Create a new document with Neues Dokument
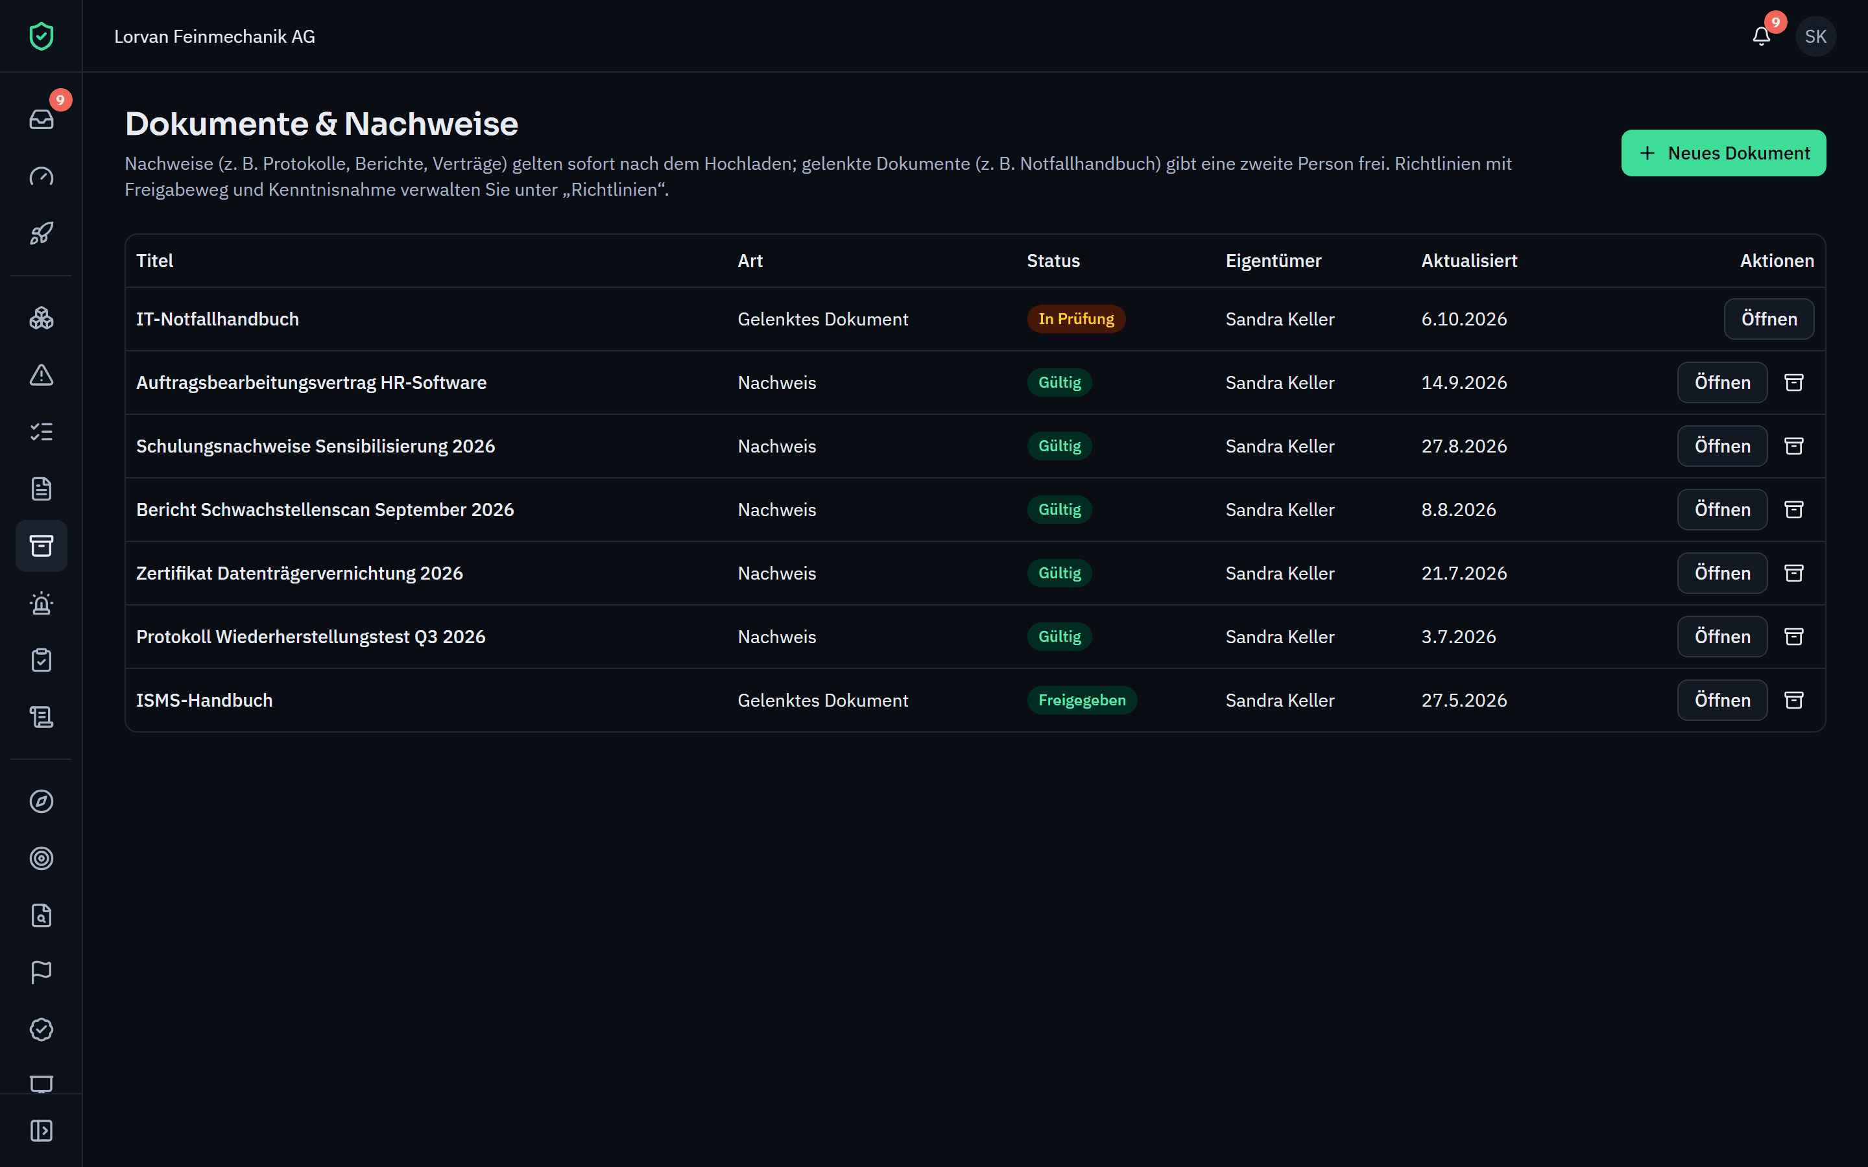The width and height of the screenshot is (1868, 1167). 1723,153
